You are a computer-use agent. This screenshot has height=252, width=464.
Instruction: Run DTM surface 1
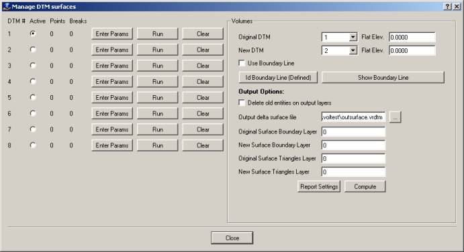click(x=157, y=34)
